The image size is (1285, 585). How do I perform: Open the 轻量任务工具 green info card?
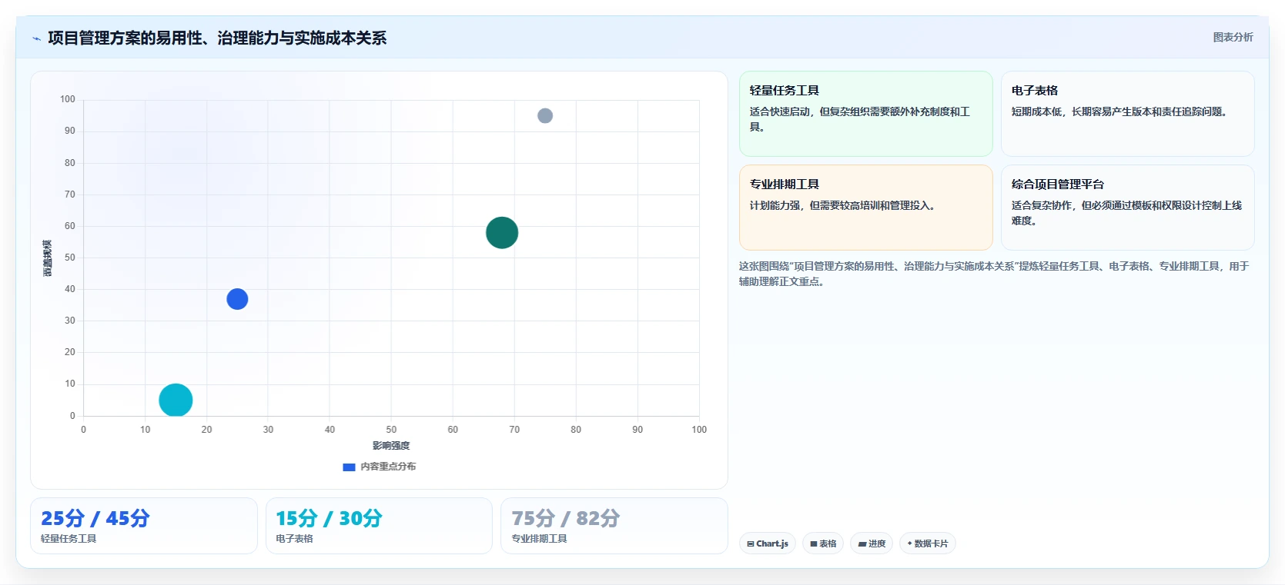point(866,114)
